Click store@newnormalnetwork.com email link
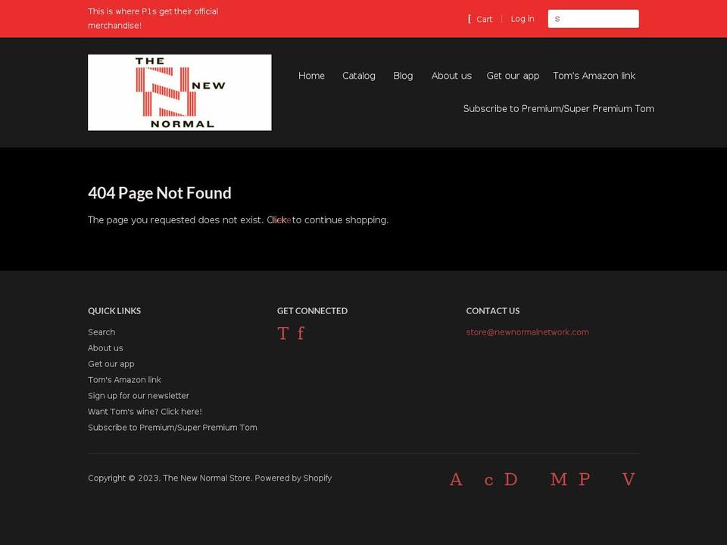Screen dimensions: 727x545 click(527, 332)
